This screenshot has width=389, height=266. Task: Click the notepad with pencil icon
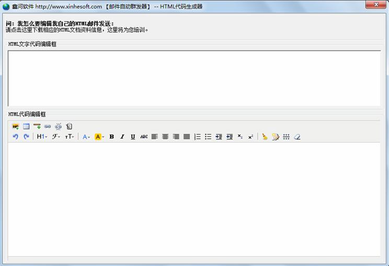pyautogui.click(x=276, y=137)
